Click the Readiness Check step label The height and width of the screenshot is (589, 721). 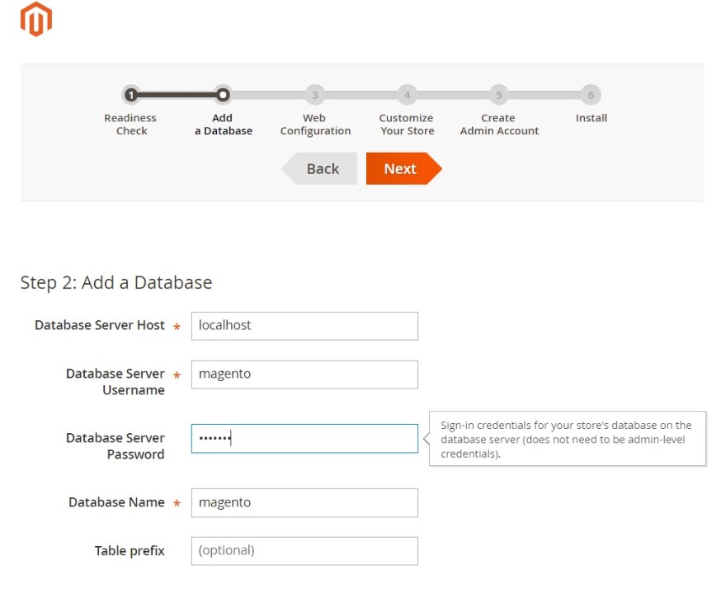point(130,125)
